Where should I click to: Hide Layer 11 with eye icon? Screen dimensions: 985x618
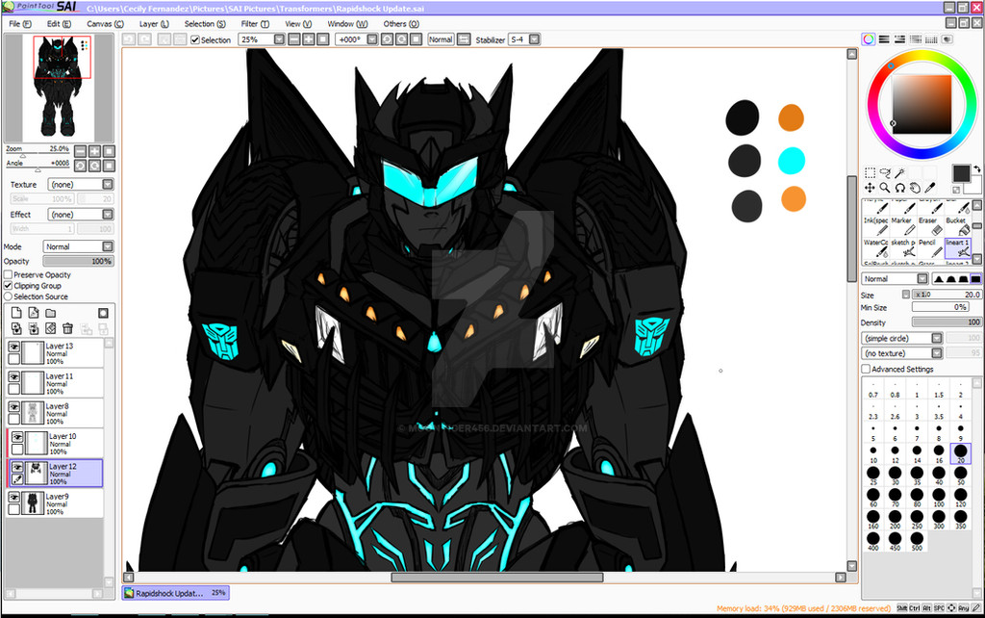point(13,376)
